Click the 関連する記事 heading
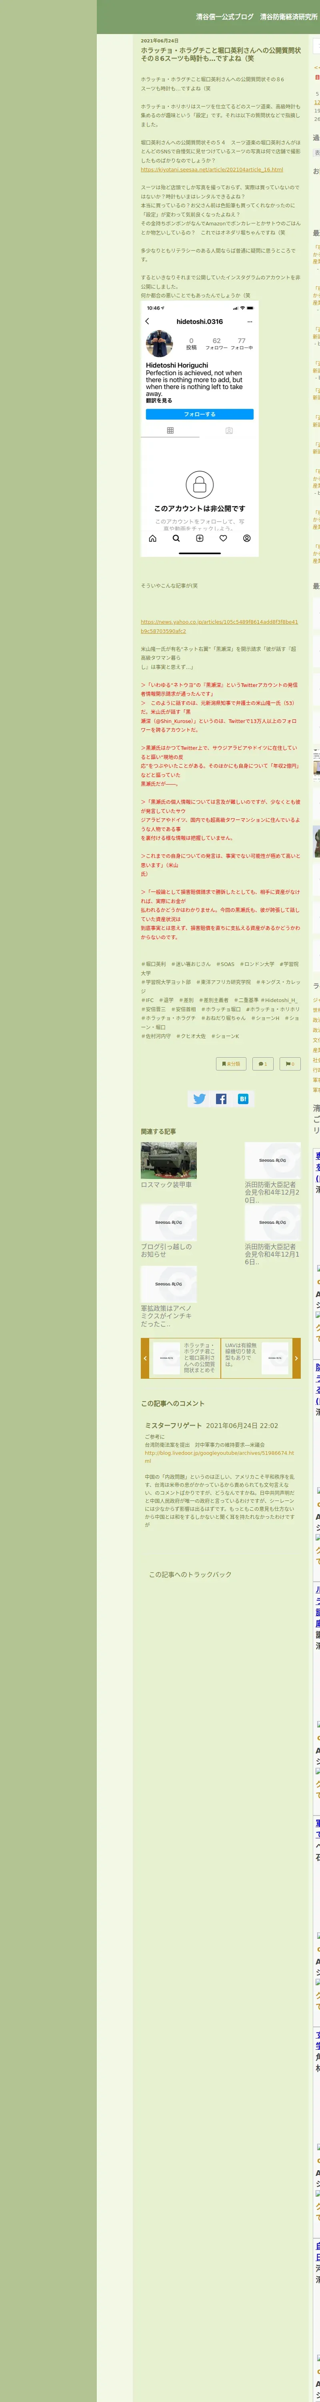The image size is (320, 2402). click(x=159, y=1131)
